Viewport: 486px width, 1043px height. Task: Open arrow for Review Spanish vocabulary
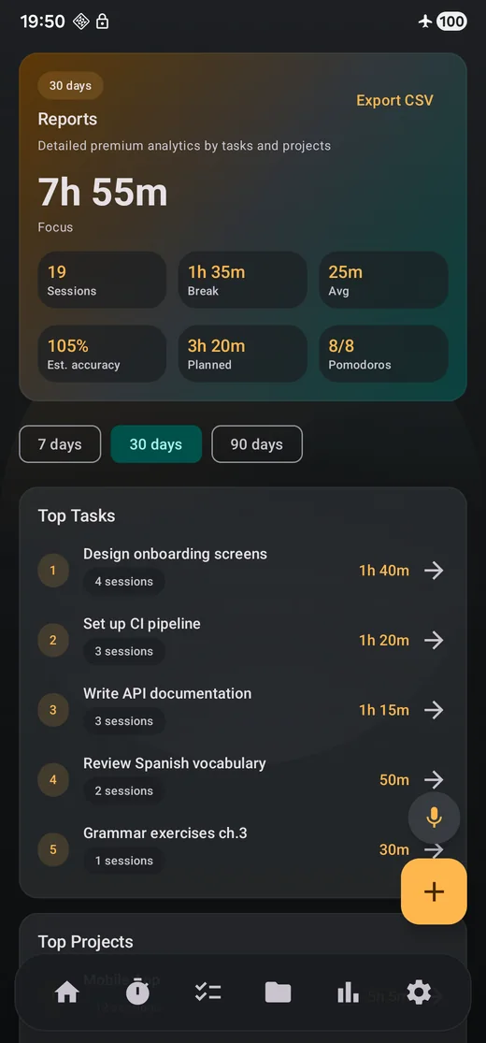click(x=435, y=779)
